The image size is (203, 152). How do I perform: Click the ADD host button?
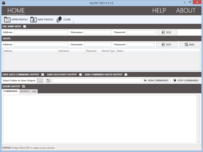190,45
